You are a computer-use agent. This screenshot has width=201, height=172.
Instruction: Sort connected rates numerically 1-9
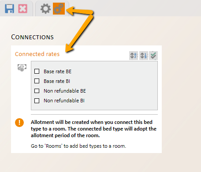click(144, 56)
